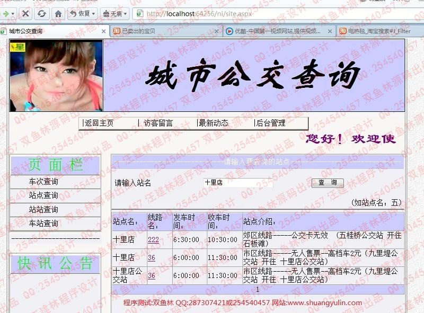The height and width of the screenshot is (313, 424).
Task: Close the 城市公交查询 tab
Action: (x=103, y=31)
